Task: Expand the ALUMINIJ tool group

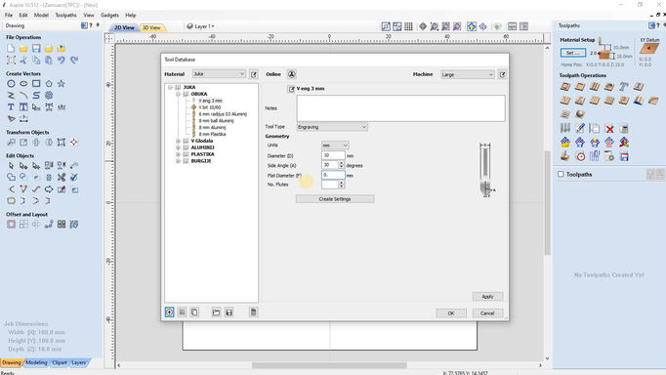Action: coord(179,147)
